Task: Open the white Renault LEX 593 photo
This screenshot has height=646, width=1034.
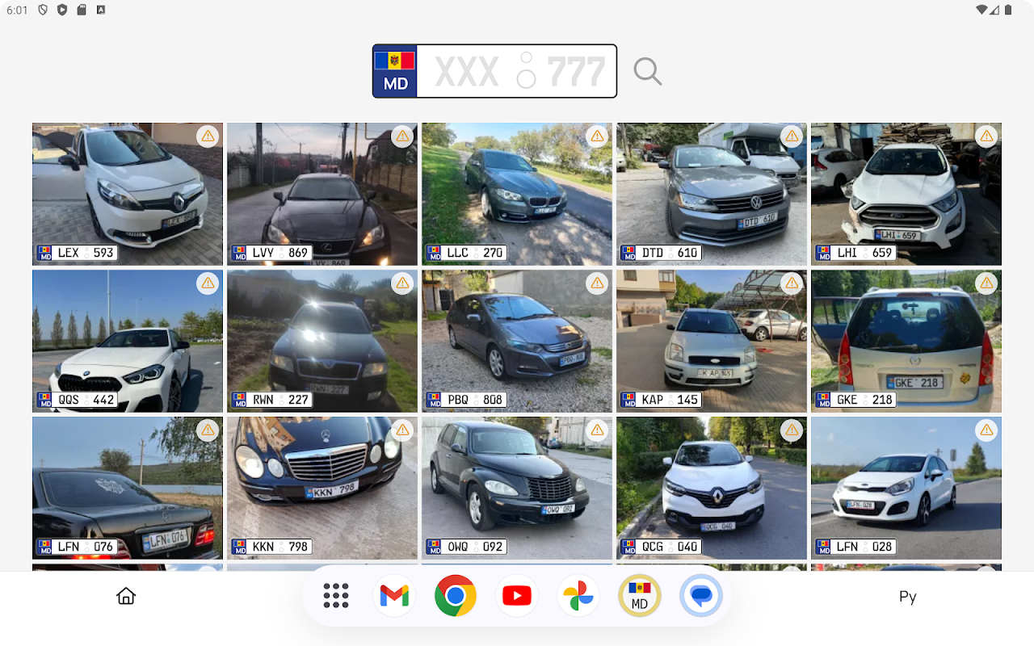Action: pos(128,194)
